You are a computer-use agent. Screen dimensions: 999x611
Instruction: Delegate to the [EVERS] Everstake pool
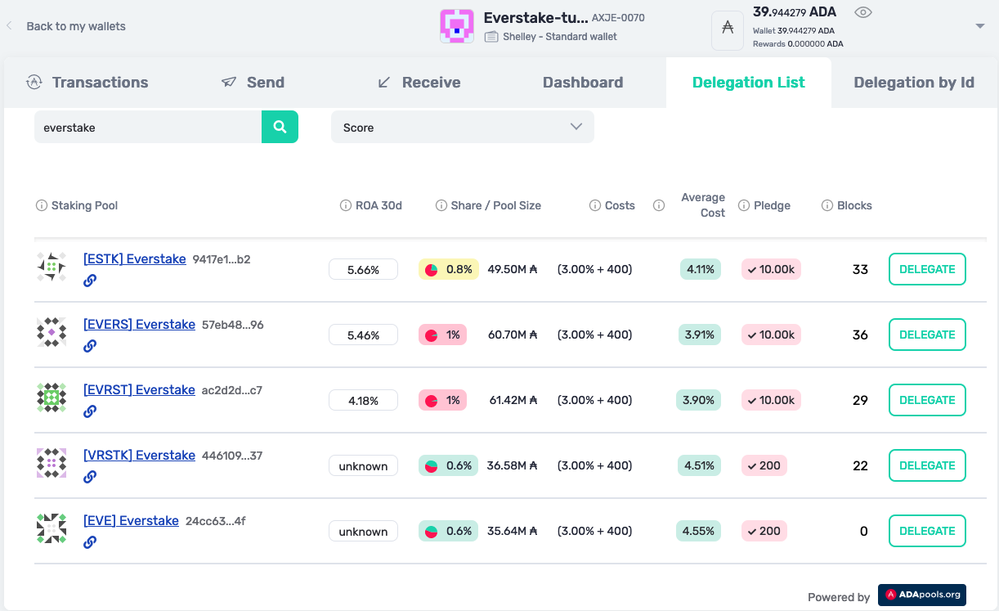[927, 335]
